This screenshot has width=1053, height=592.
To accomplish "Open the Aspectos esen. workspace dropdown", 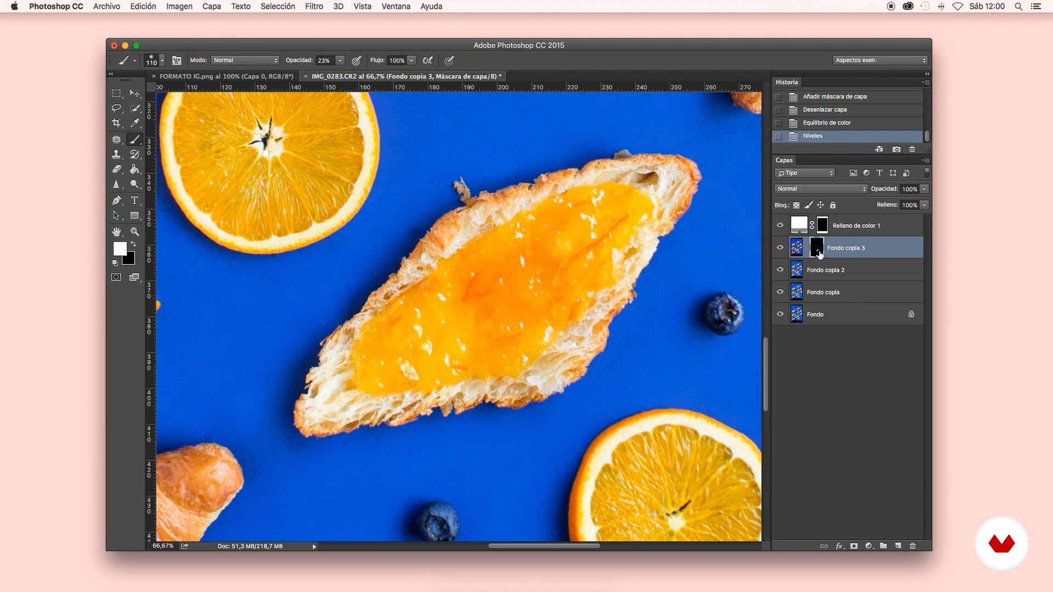I will click(880, 60).
